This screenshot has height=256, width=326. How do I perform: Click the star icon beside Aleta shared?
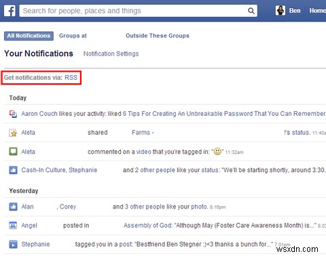[x=13, y=133]
